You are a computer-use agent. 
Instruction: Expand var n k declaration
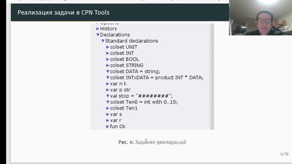coord(108,84)
